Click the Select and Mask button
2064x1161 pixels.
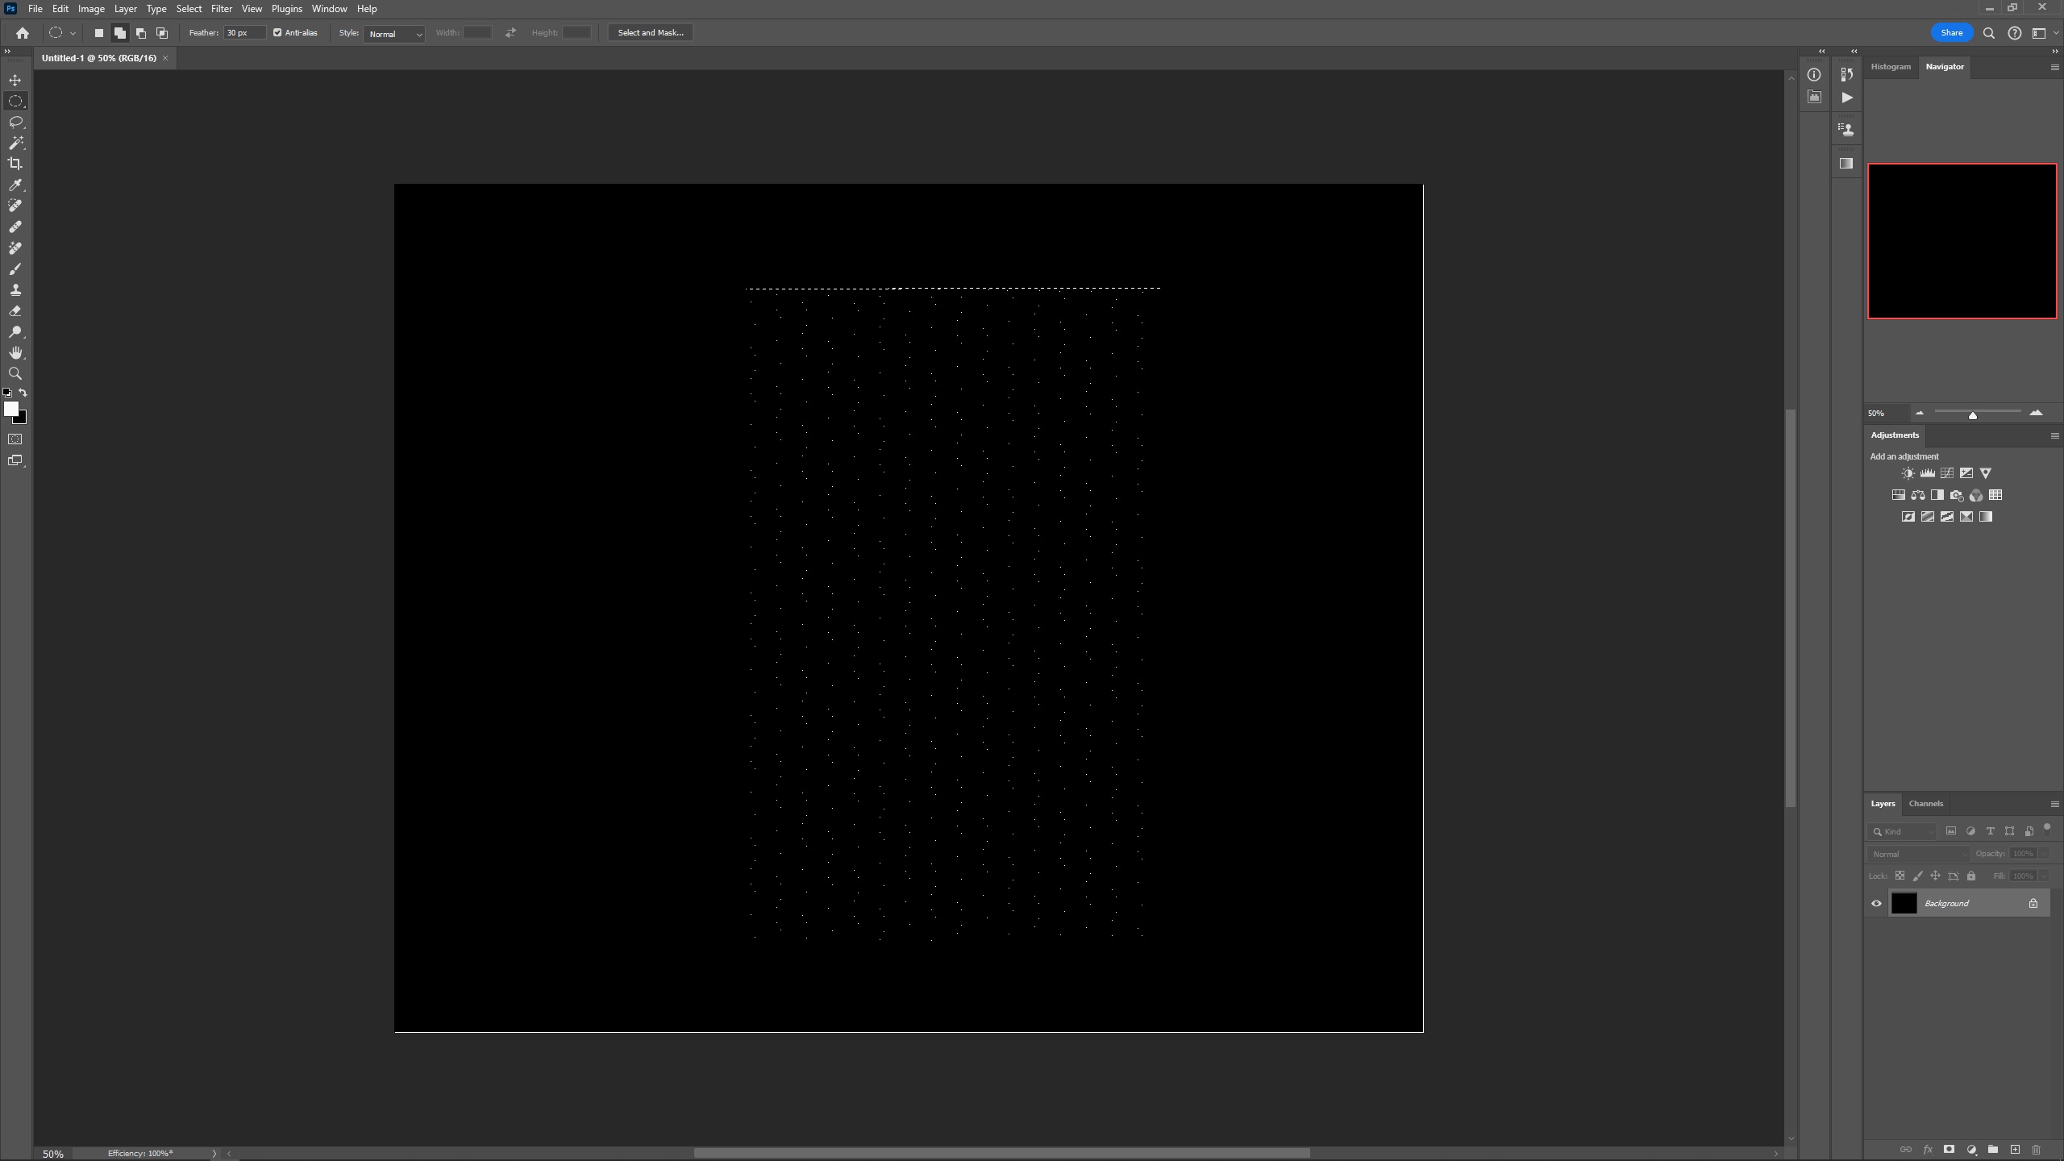pyautogui.click(x=650, y=33)
